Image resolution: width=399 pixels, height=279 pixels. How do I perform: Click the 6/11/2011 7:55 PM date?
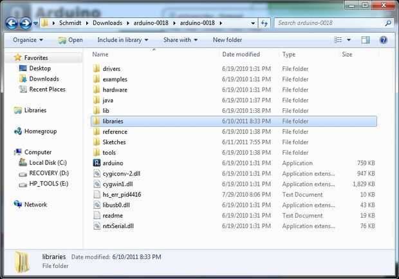coord(246,142)
